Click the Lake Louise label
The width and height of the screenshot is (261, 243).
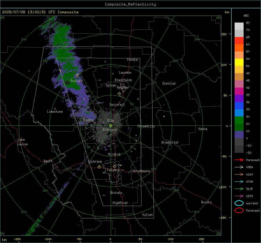pyautogui.click(x=22, y=142)
